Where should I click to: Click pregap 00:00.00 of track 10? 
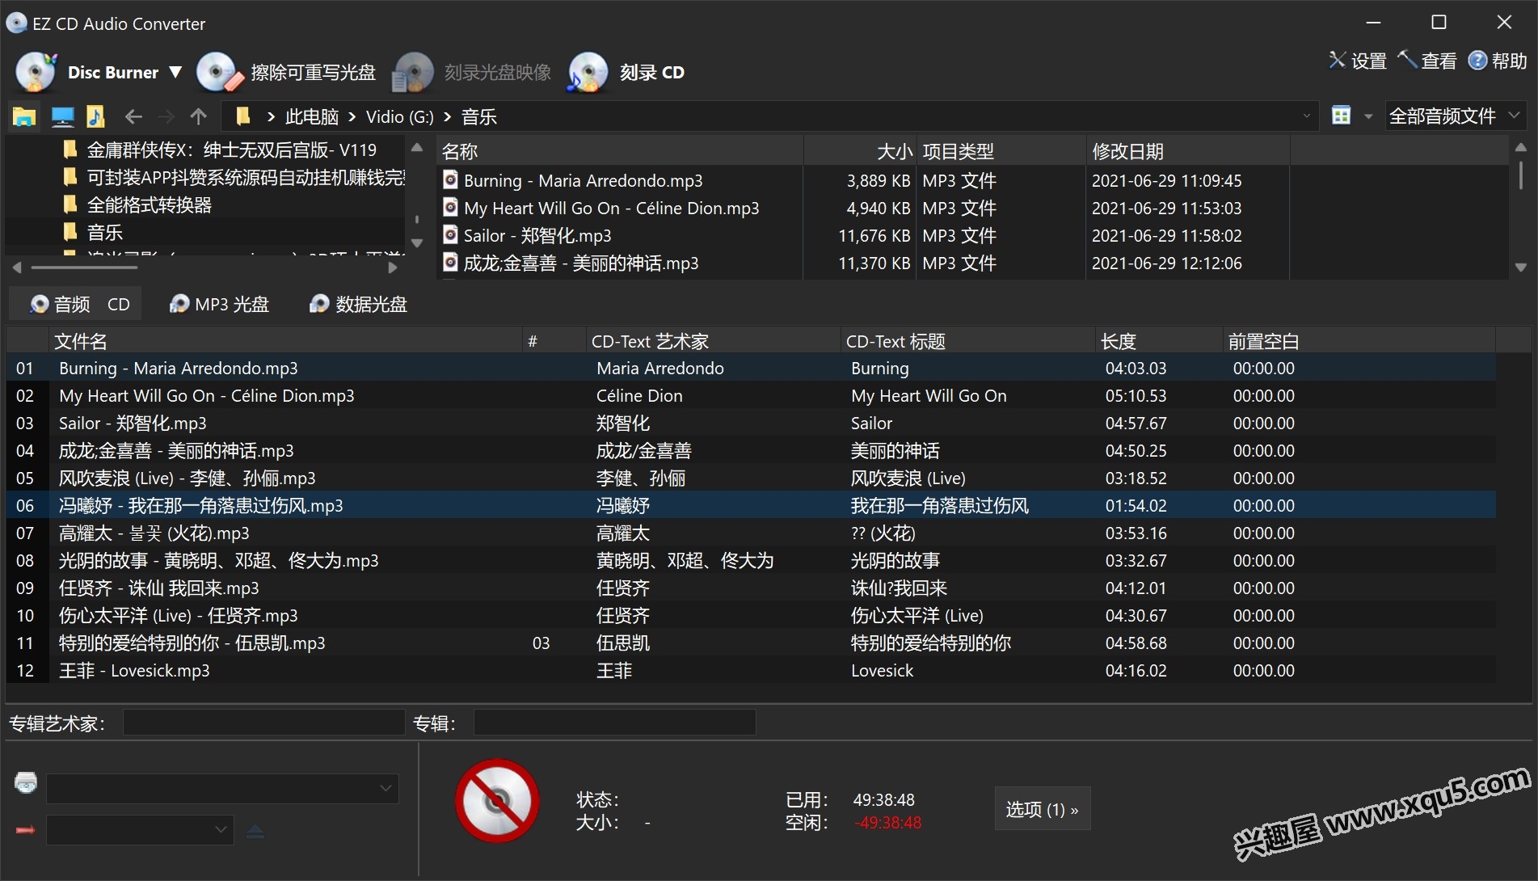[x=1263, y=615]
